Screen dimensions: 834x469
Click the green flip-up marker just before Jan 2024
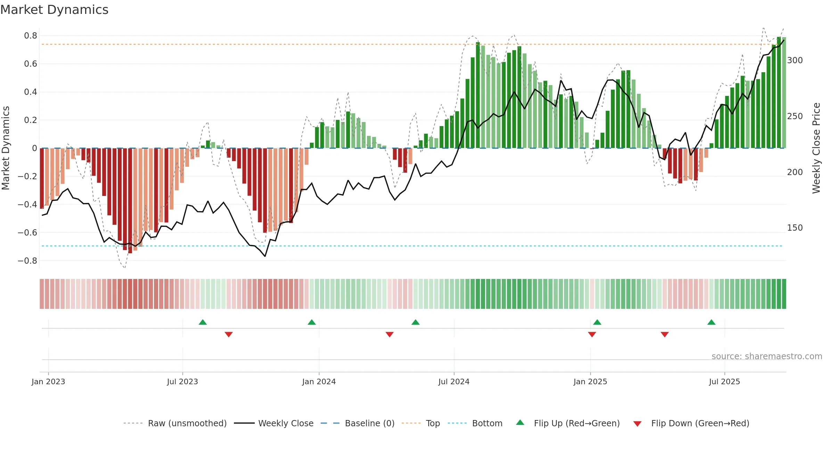click(312, 322)
